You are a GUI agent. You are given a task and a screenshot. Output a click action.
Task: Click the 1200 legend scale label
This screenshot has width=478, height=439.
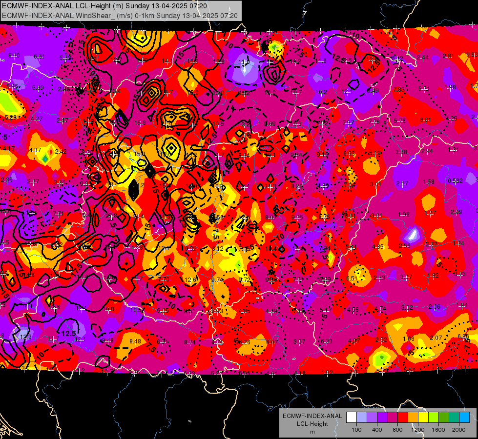(417, 430)
